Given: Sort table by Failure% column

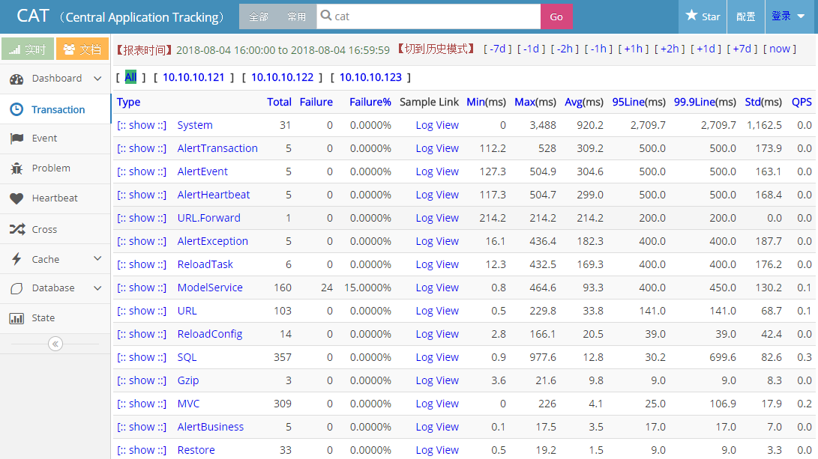Looking at the screenshot, I should [370, 102].
